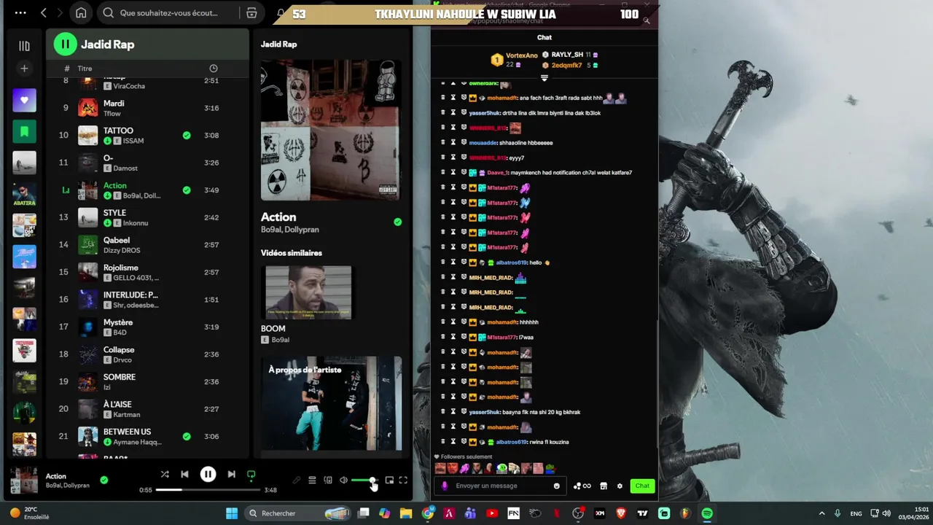Open YouTube from taskbar
Image resolution: width=933 pixels, height=525 pixels.
coord(492,513)
